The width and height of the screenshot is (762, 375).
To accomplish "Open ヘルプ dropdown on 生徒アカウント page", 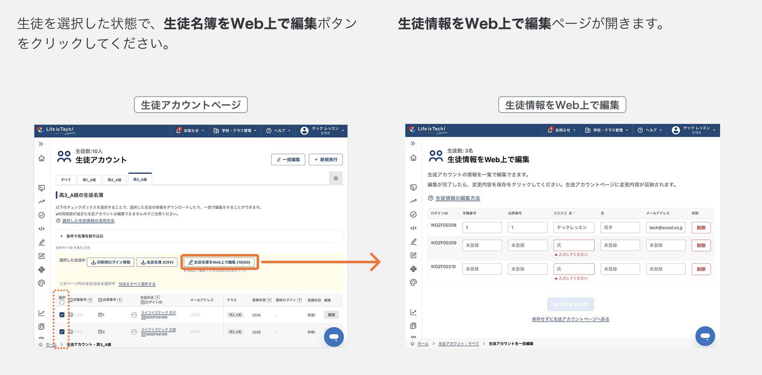I will 278,131.
